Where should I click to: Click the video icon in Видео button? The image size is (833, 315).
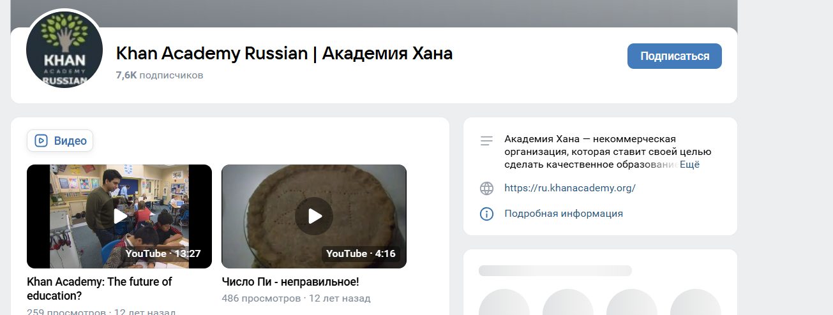coord(41,140)
